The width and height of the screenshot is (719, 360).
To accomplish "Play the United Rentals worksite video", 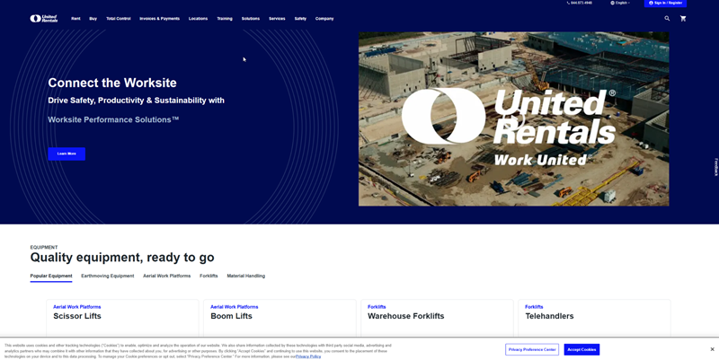I will (513, 119).
